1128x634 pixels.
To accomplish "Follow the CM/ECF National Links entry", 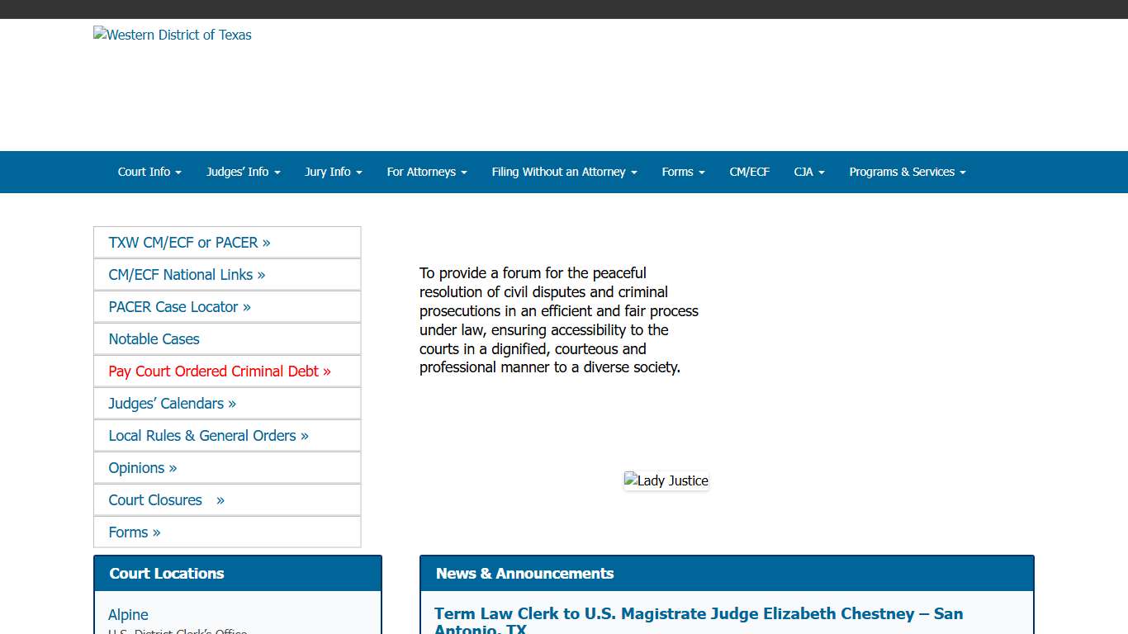I will click(x=187, y=275).
